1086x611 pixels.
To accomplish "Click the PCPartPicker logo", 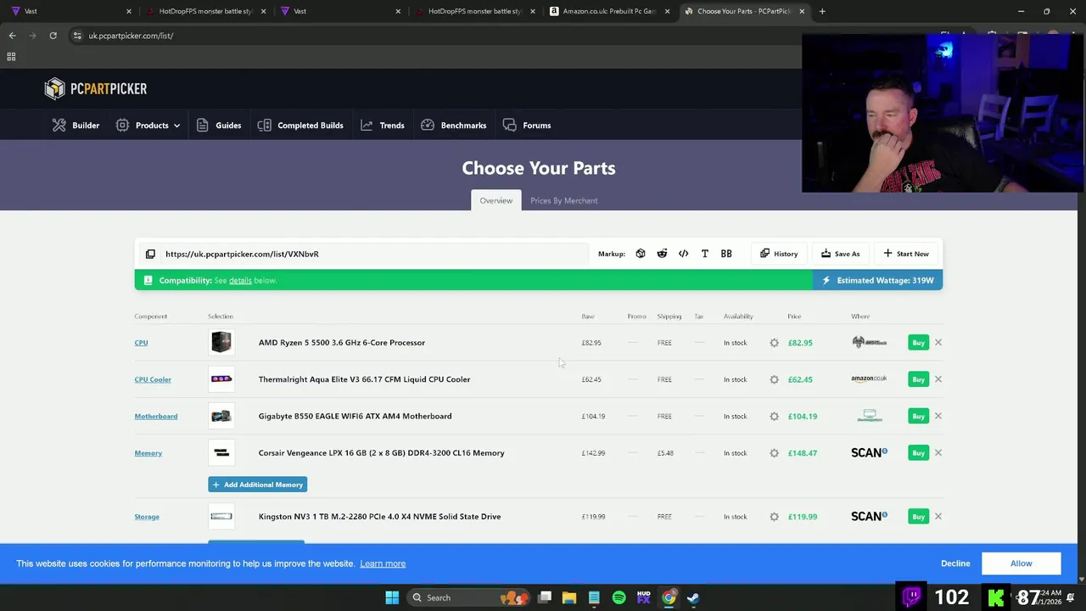I will 96,88.
